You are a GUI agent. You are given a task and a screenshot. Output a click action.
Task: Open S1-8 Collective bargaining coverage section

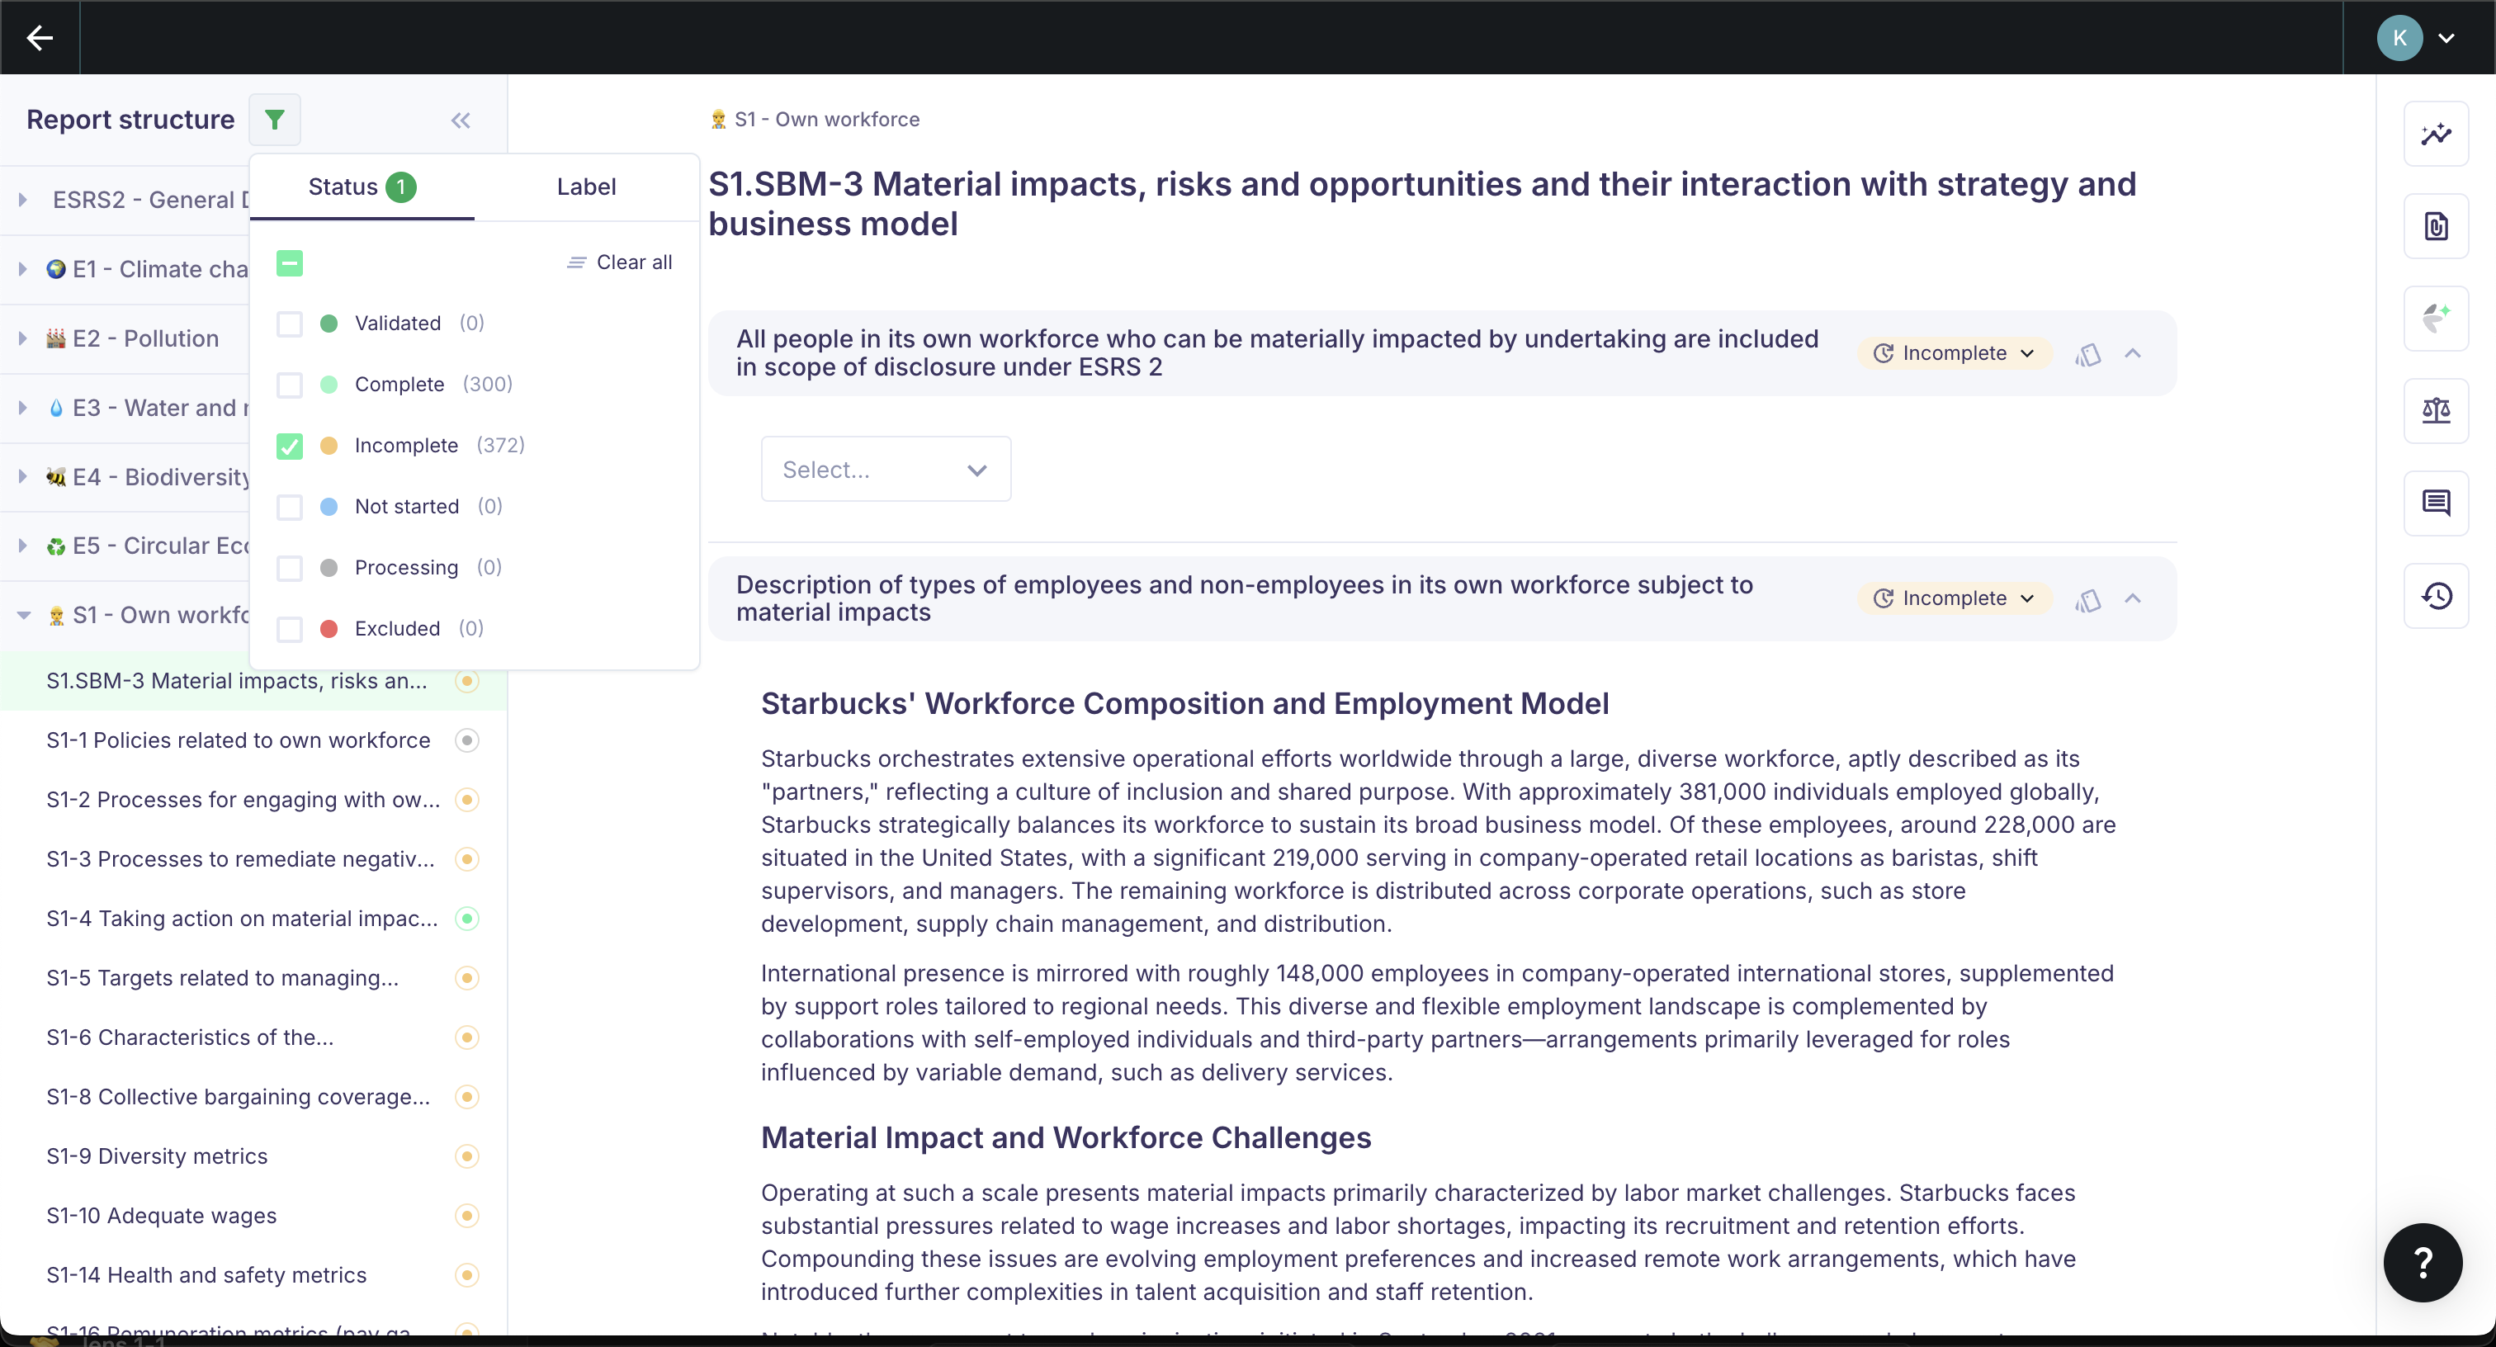(x=239, y=1096)
